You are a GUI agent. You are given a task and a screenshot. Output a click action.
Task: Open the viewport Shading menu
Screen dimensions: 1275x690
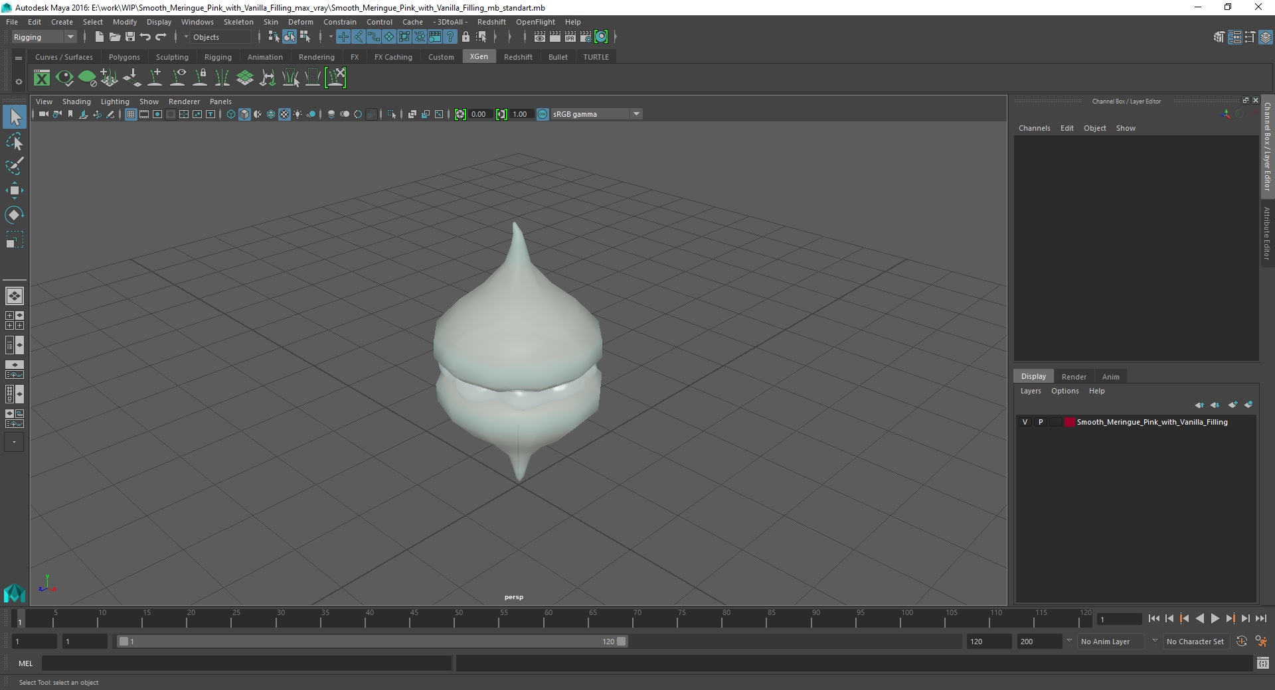[x=76, y=102]
